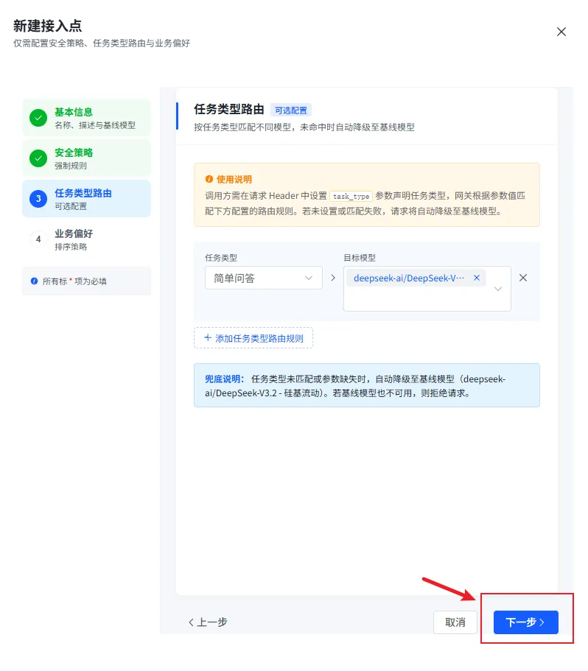The height and width of the screenshot is (671, 588).
Task: Click the step 3 number badge
Action: [x=38, y=199]
